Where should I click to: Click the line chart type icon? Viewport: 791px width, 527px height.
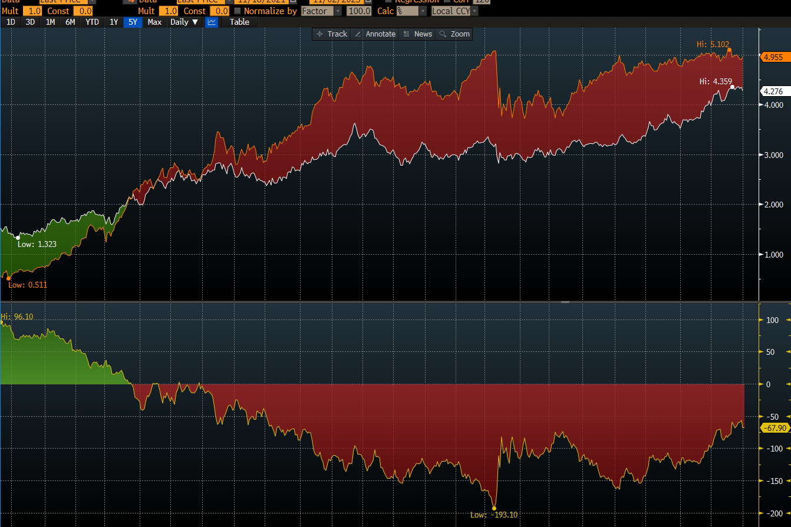(211, 22)
